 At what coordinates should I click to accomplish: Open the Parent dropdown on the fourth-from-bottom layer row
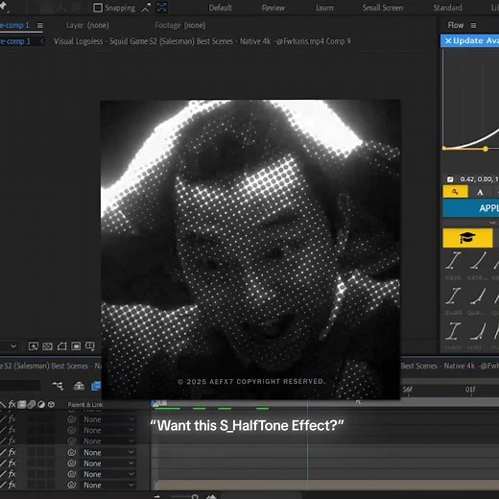click(x=108, y=452)
